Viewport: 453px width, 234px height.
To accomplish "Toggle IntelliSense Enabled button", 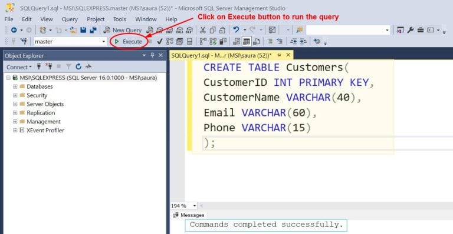I will [189, 41].
